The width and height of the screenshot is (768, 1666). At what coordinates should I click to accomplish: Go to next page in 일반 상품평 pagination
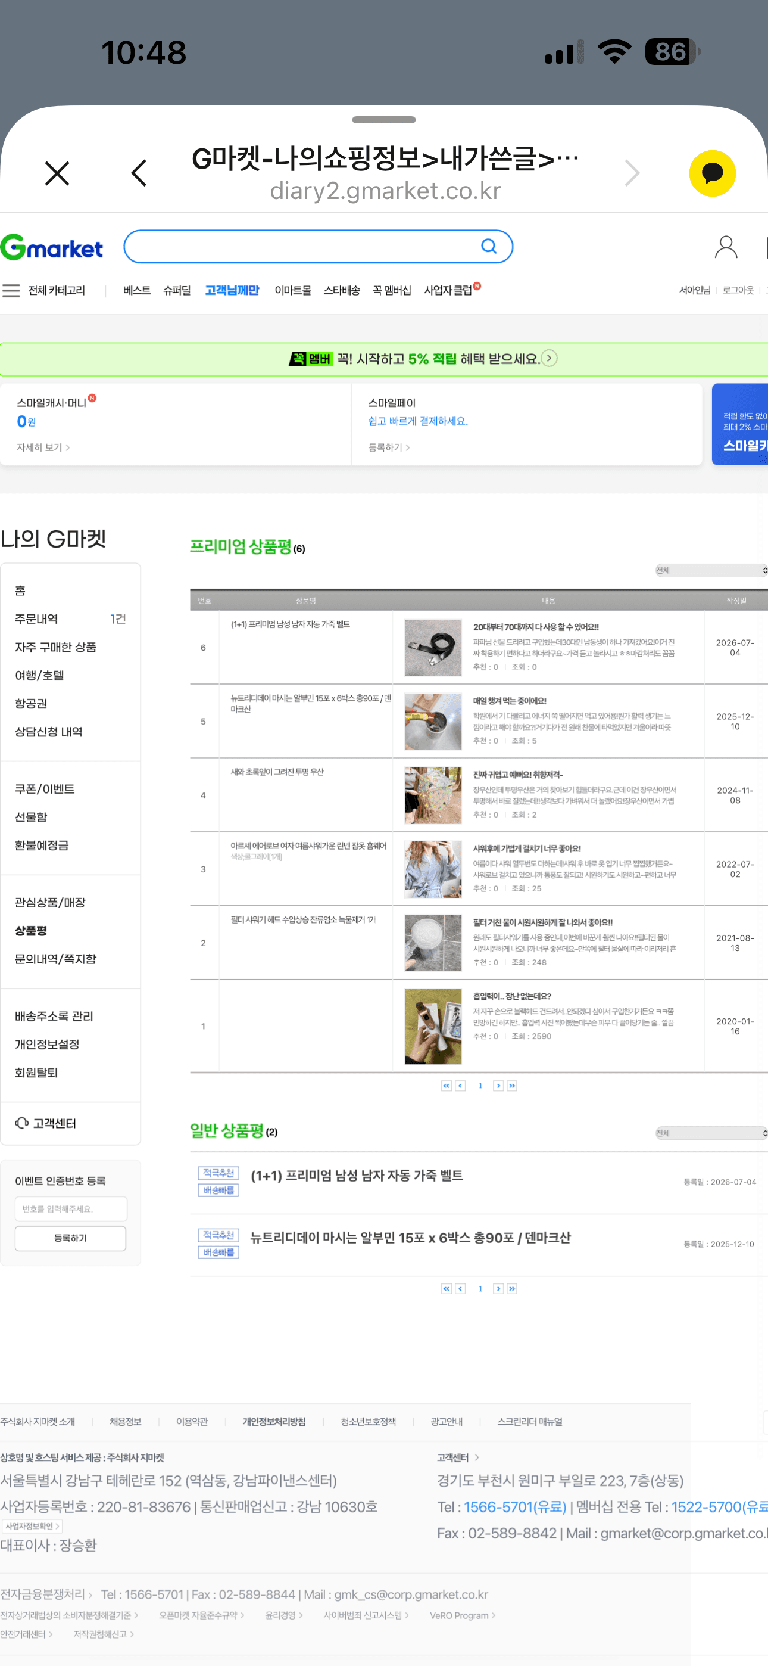(498, 1289)
